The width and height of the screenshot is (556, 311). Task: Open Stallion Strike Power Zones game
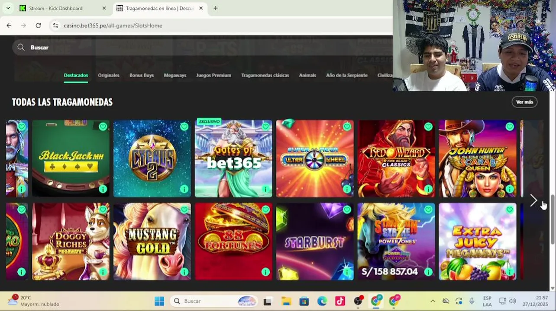coord(396,241)
